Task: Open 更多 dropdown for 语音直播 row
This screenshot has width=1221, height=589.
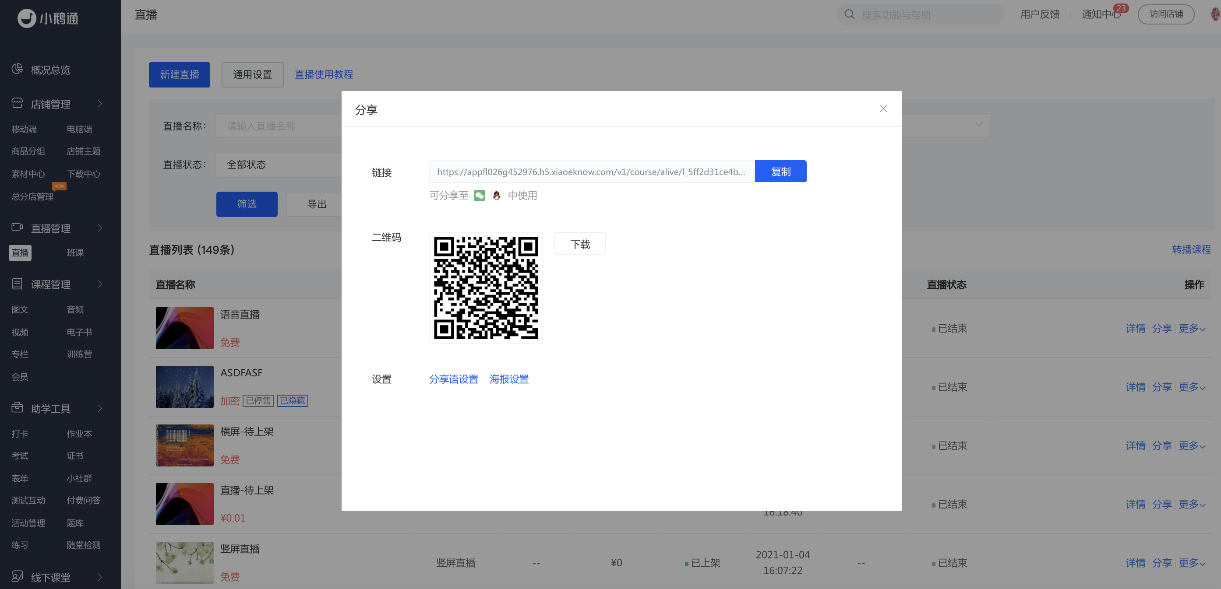Action: point(1192,328)
